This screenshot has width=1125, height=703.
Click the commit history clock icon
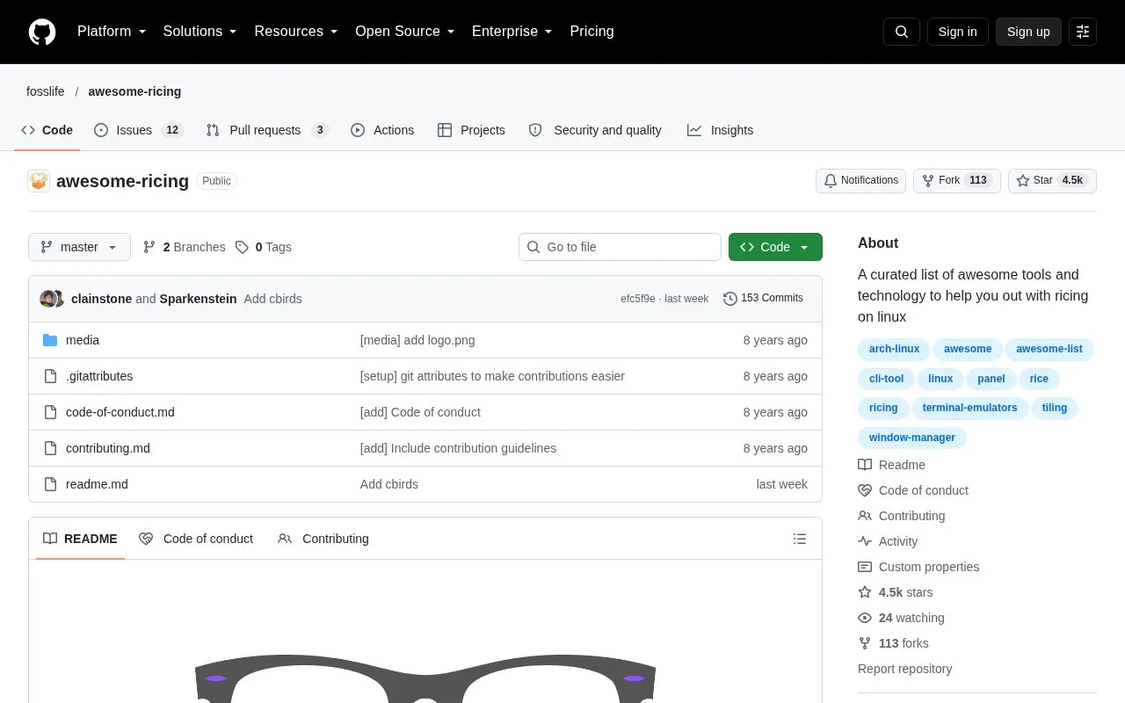click(x=730, y=299)
